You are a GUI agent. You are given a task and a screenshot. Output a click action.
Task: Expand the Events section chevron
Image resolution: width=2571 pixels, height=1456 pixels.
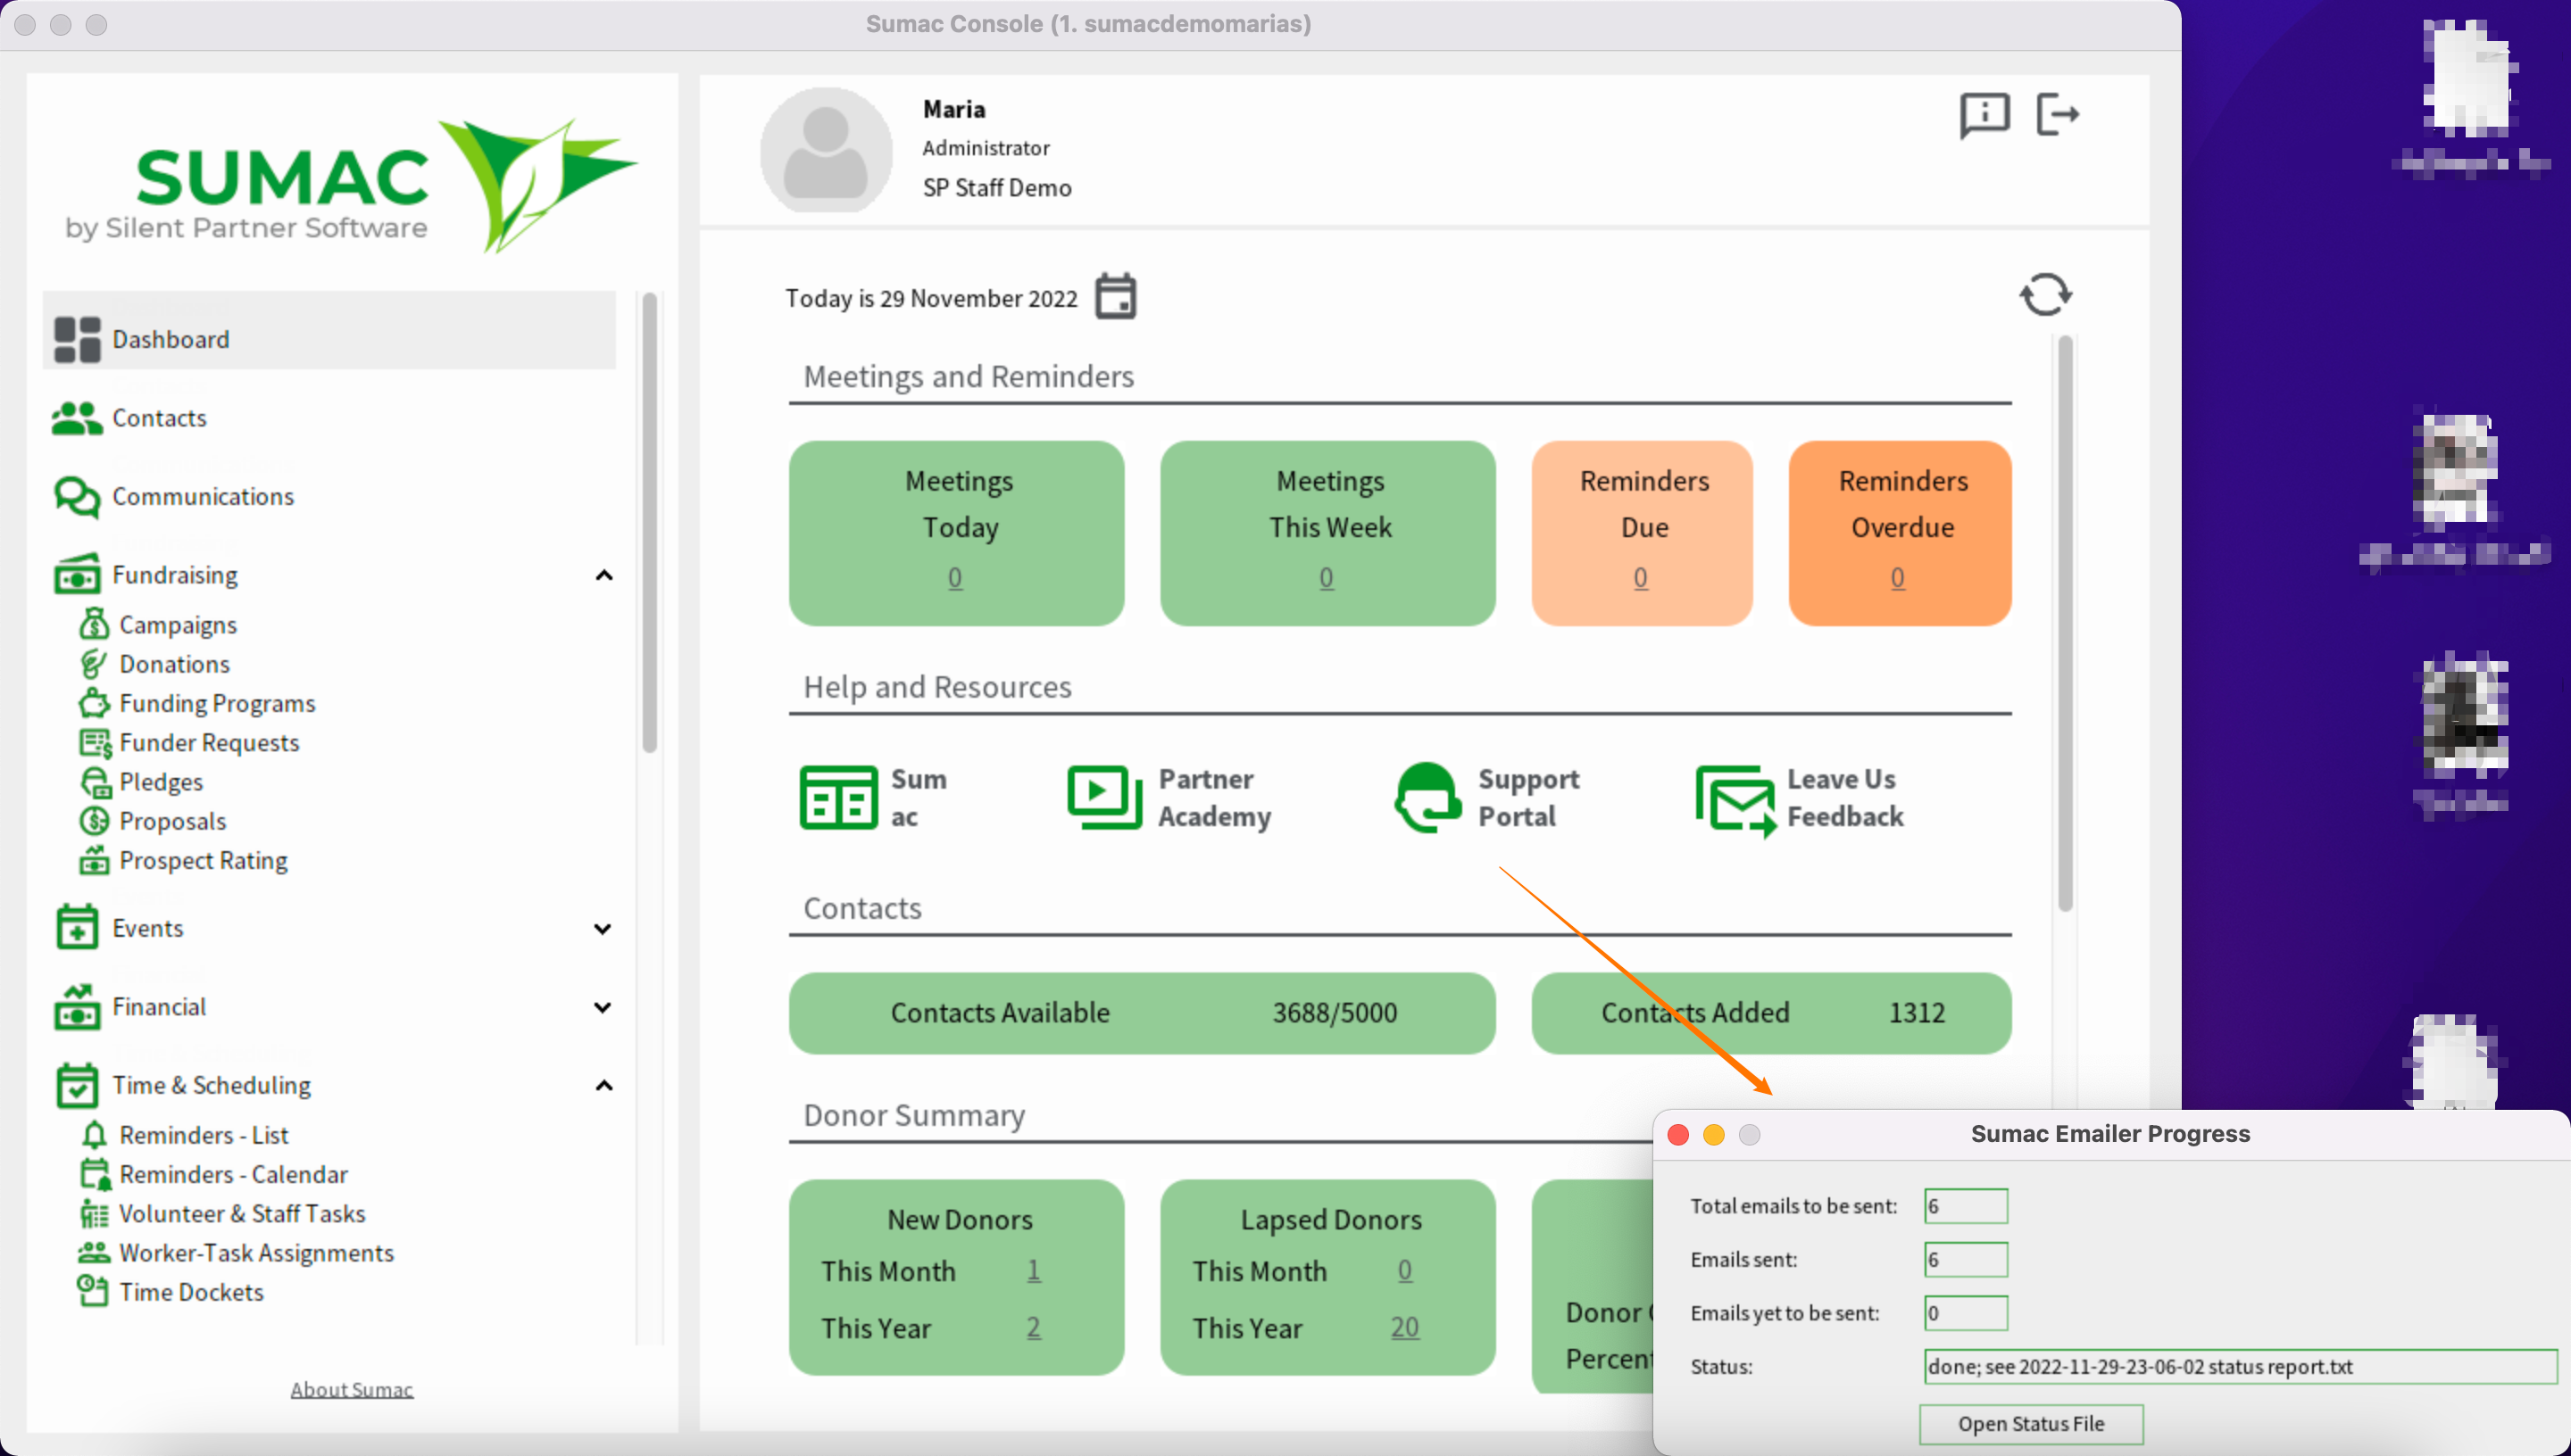point(603,929)
